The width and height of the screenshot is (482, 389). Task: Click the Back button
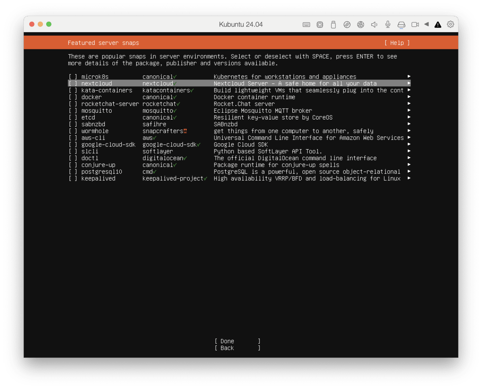coord(237,348)
